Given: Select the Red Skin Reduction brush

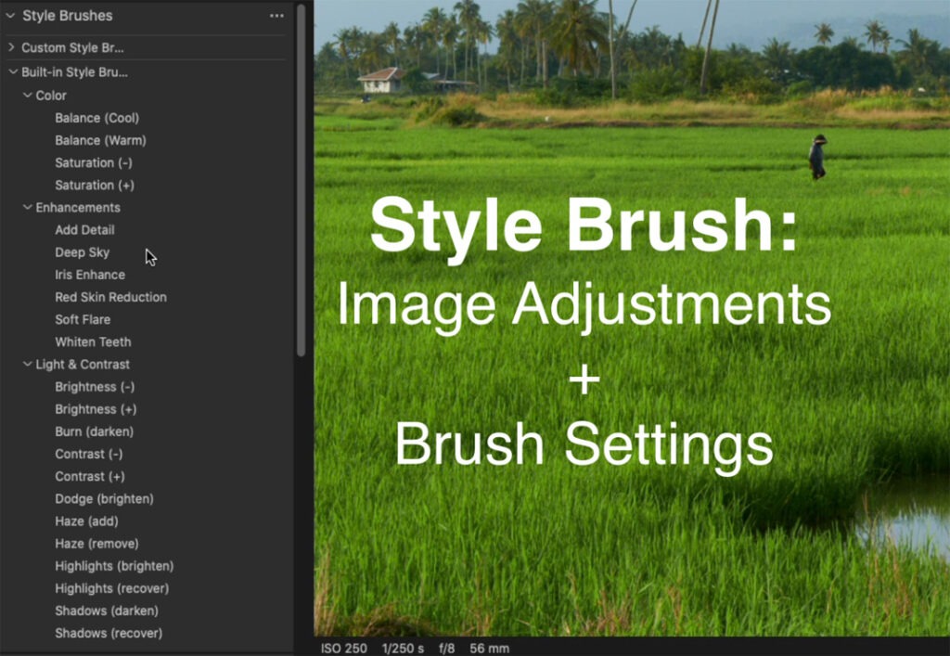Looking at the screenshot, I should pos(109,297).
